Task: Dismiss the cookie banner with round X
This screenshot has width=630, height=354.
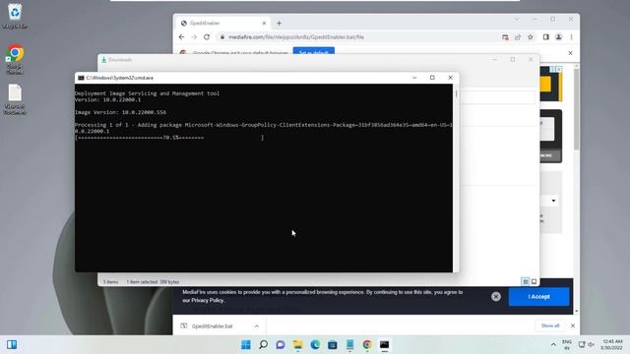Action: [x=496, y=297]
